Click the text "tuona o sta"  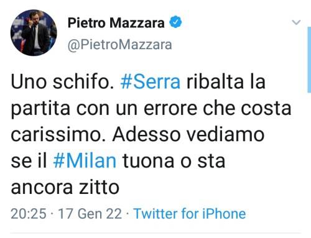coord(174,161)
